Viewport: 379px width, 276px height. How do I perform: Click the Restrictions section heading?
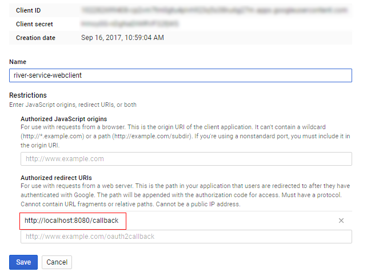(28, 95)
